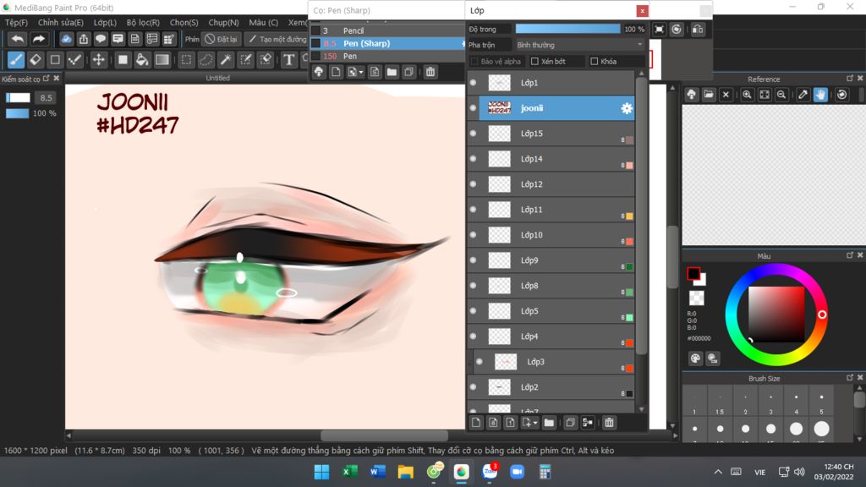Expand the add-layer dropdown arrow in layer panel
Screen dimensions: 866x487
point(535,423)
